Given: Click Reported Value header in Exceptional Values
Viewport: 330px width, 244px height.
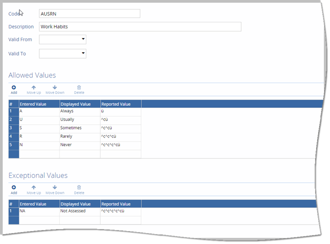Looking at the screenshot, I should (x=120, y=204).
